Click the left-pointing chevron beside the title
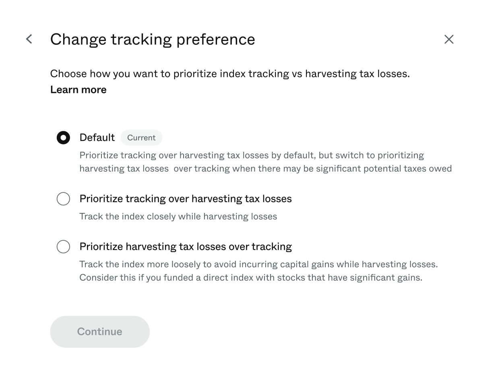This screenshot has width=500, height=388. [x=29, y=39]
